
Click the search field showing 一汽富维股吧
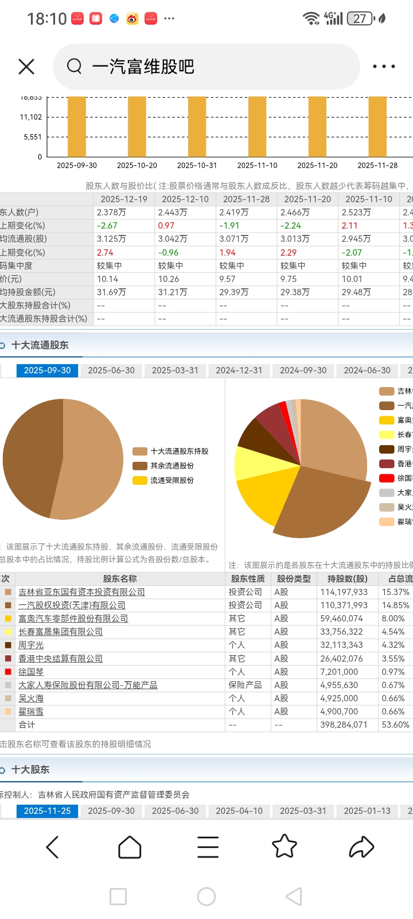coord(206,67)
